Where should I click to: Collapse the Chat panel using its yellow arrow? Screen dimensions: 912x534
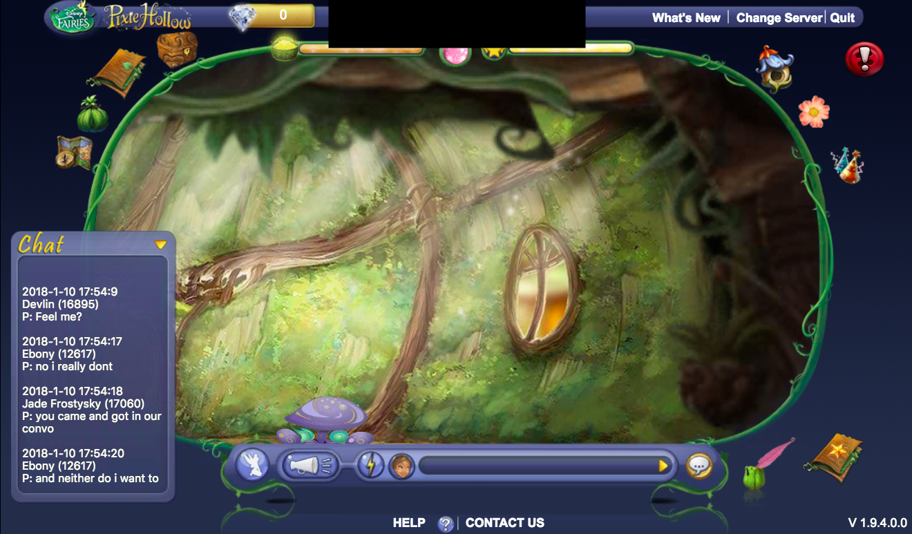click(161, 243)
